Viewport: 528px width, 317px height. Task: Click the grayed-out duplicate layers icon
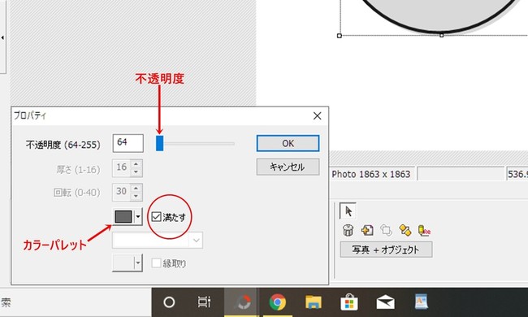coord(386,230)
